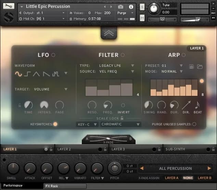Viewport: 217px width, 190px height.
Task: Go to previous instrument with left arrow
Action: [x=105, y=7]
